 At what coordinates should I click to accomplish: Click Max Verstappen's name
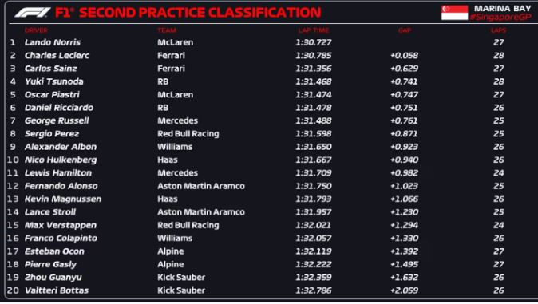coord(61,225)
